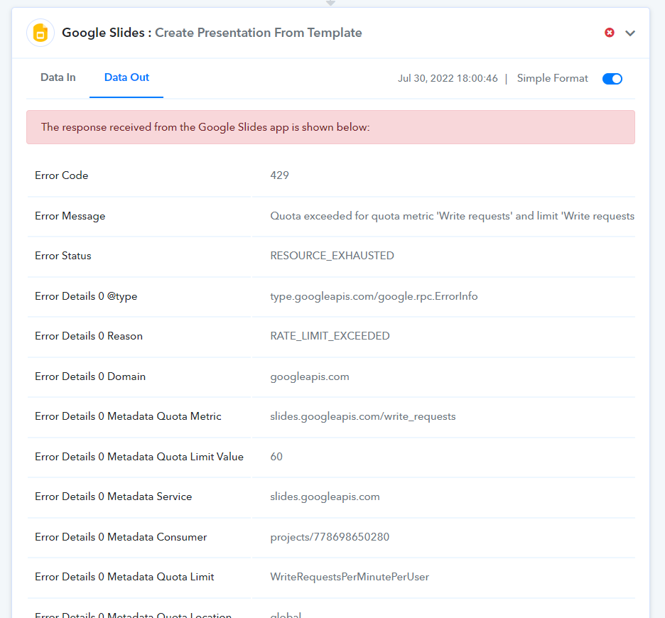This screenshot has width=665, height=618.
Task: Click the Error Details 0 Domain label
Action: (90, 376)
